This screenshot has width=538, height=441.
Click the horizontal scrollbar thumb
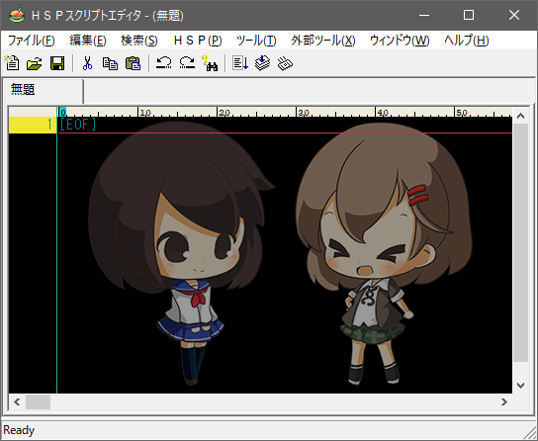click(39, 401)
